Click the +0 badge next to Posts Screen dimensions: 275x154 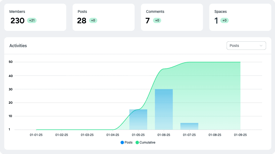[x=93, y=20]
